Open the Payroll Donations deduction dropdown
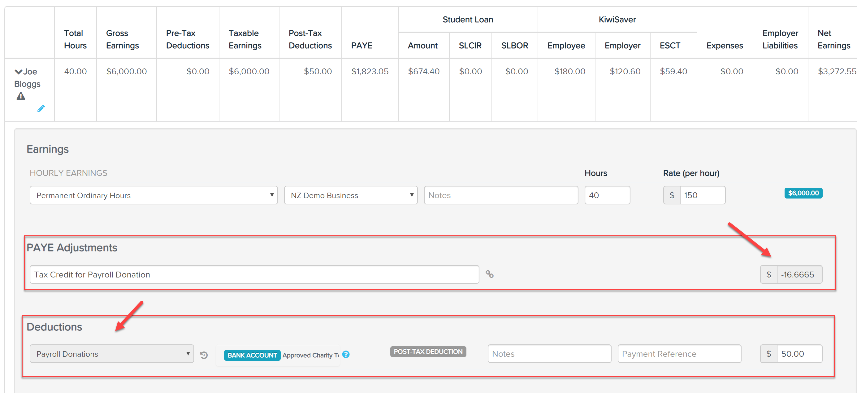Viewport: 857px width, 393px height. tap(112, 354)
